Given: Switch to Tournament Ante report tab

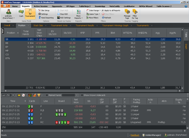Looking at the screenshot, I should coord(59,26).
